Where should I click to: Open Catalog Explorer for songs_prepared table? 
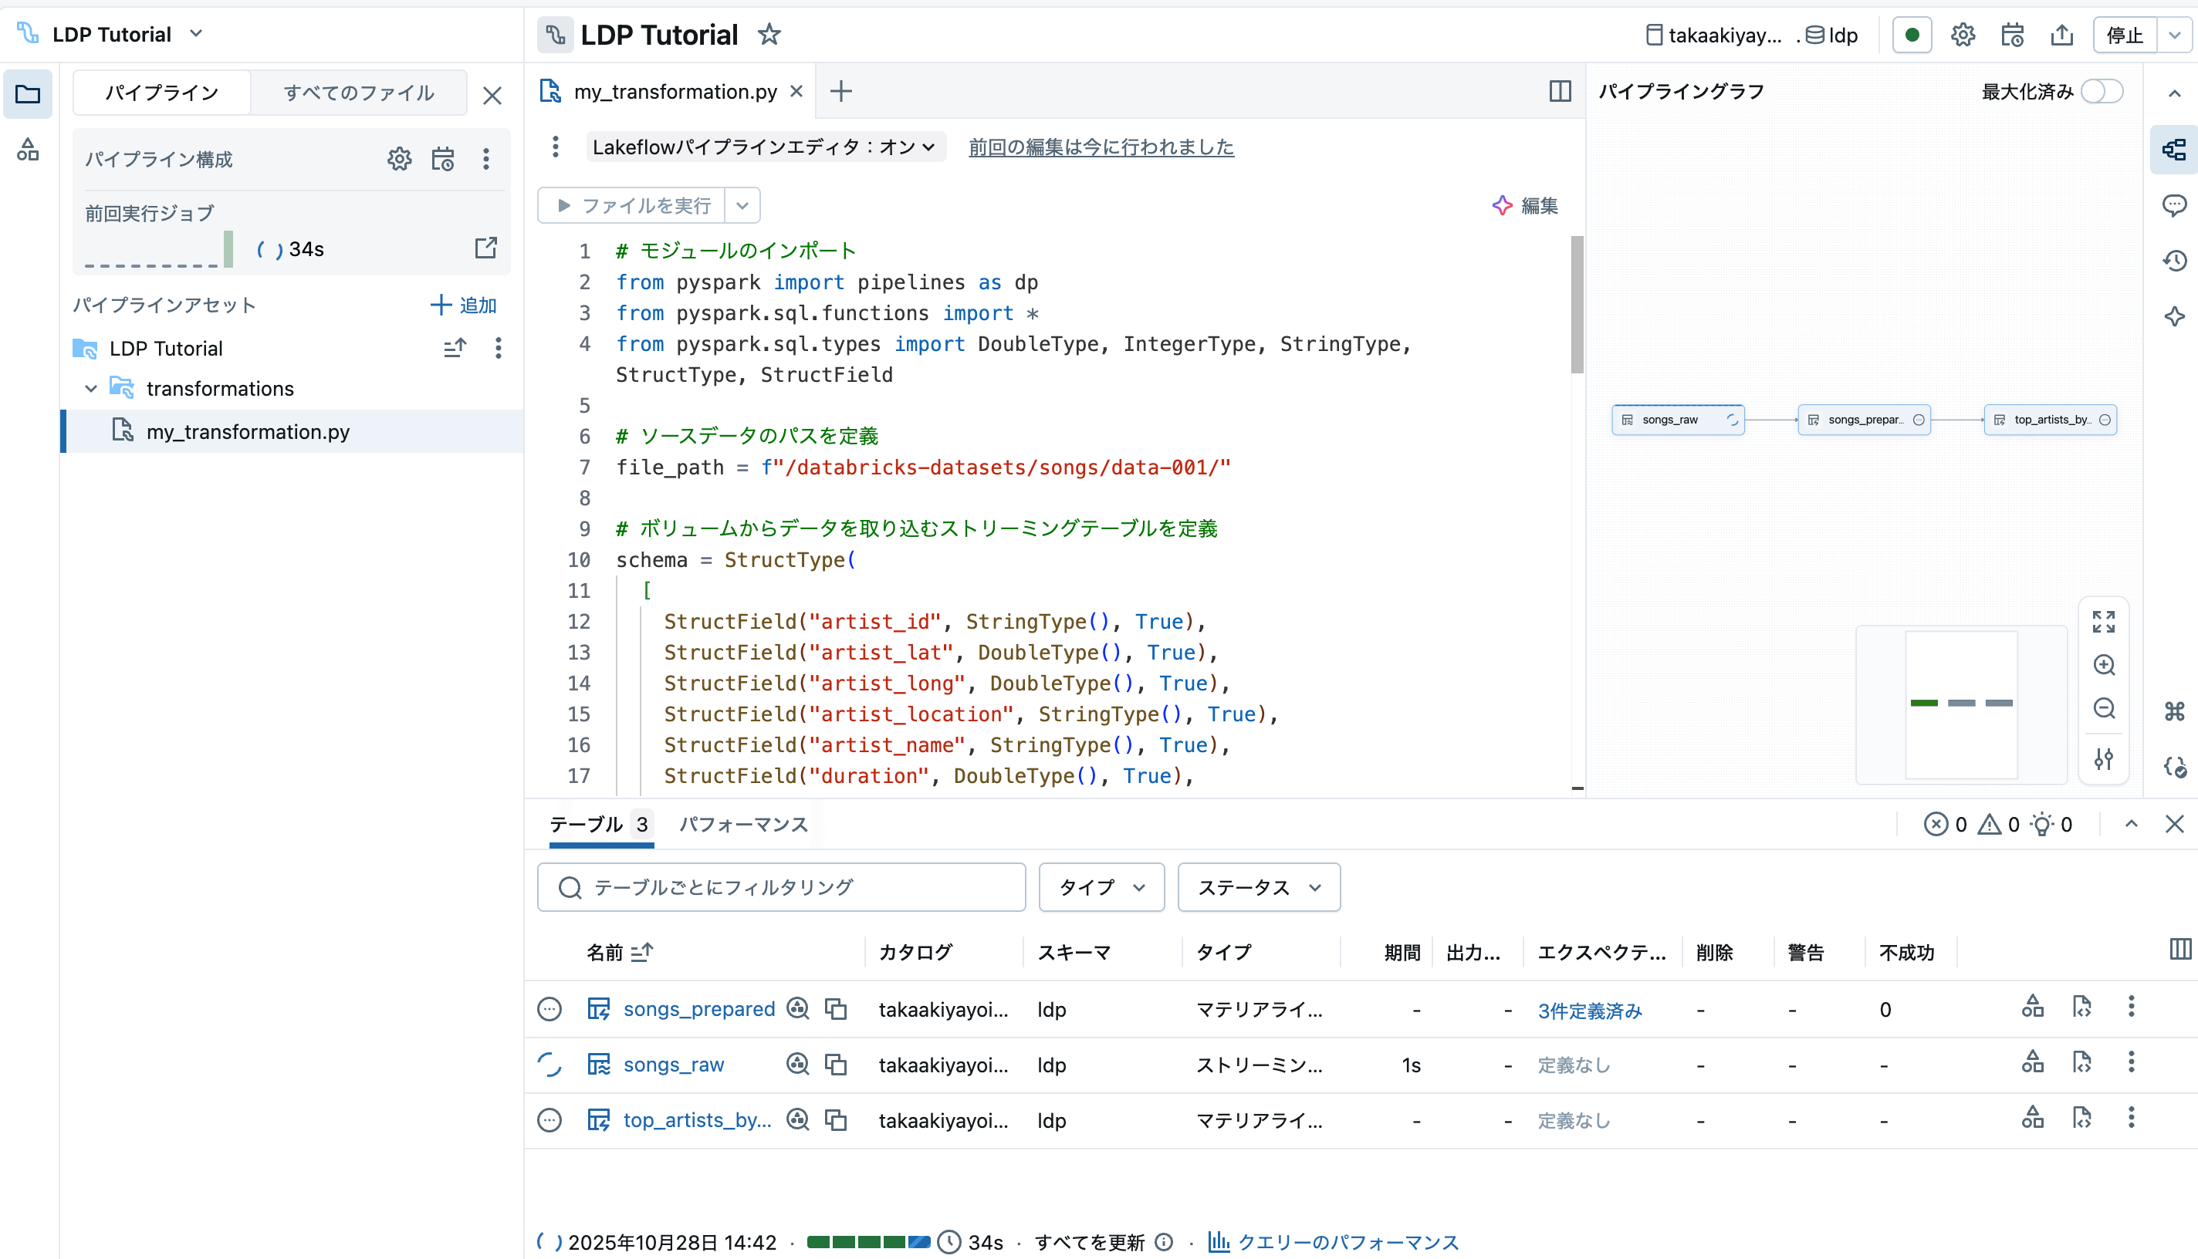797,1008
